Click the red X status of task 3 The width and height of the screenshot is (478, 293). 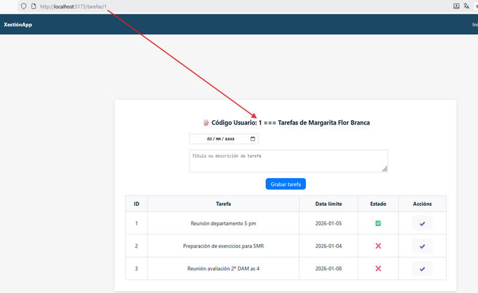click(378, 268)
